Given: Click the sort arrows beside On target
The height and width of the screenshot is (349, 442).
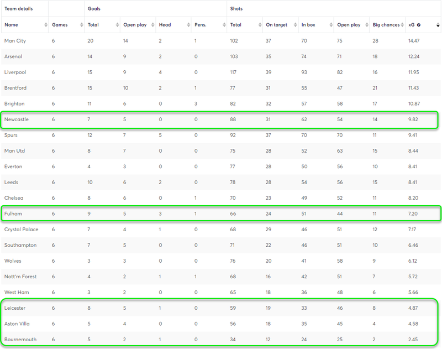Looking at the screenshot, I should click(295, 25).
